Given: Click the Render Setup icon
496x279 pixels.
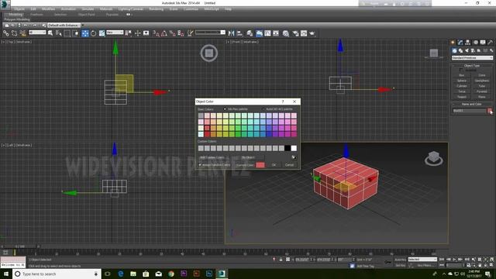Looking at the screenshot, I should 295,33.
